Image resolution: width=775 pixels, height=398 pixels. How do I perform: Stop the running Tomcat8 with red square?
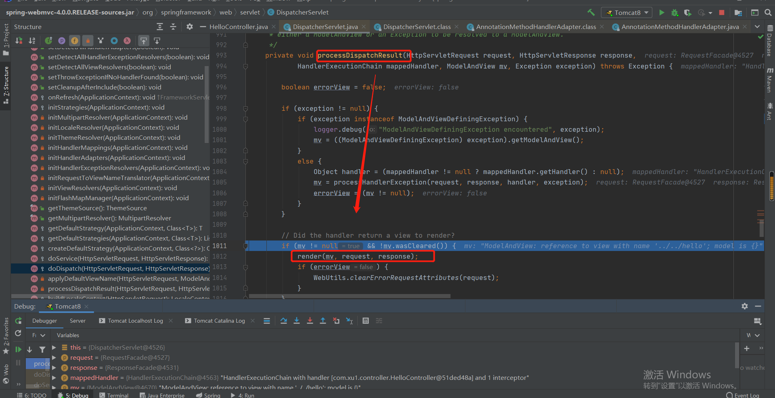722,12
